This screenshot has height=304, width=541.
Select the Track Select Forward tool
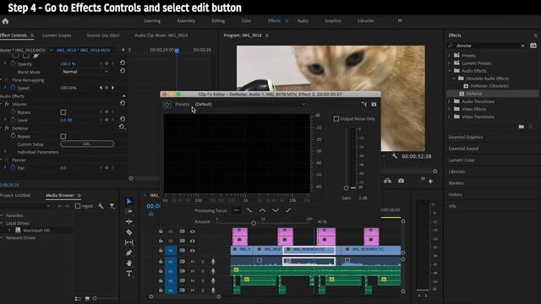click(x=129, y=211)
